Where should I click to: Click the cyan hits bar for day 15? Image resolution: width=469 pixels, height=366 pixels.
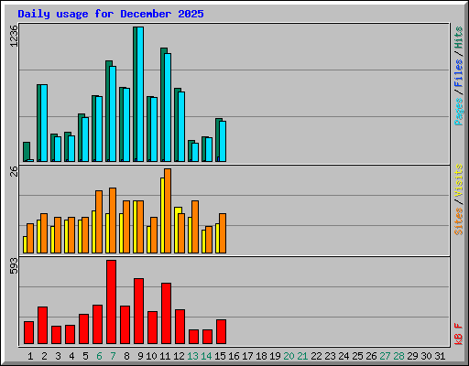(x=223, y=141)
